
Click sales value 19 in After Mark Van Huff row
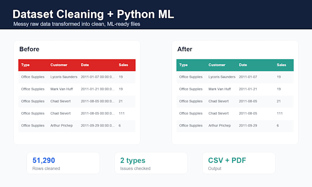(279, 89)
